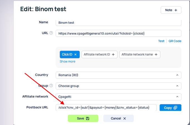The height and width of the screenshot is (125, 190).
Task: Open the Country dropdown showing Romania (RO)
Action: (118, 75)
